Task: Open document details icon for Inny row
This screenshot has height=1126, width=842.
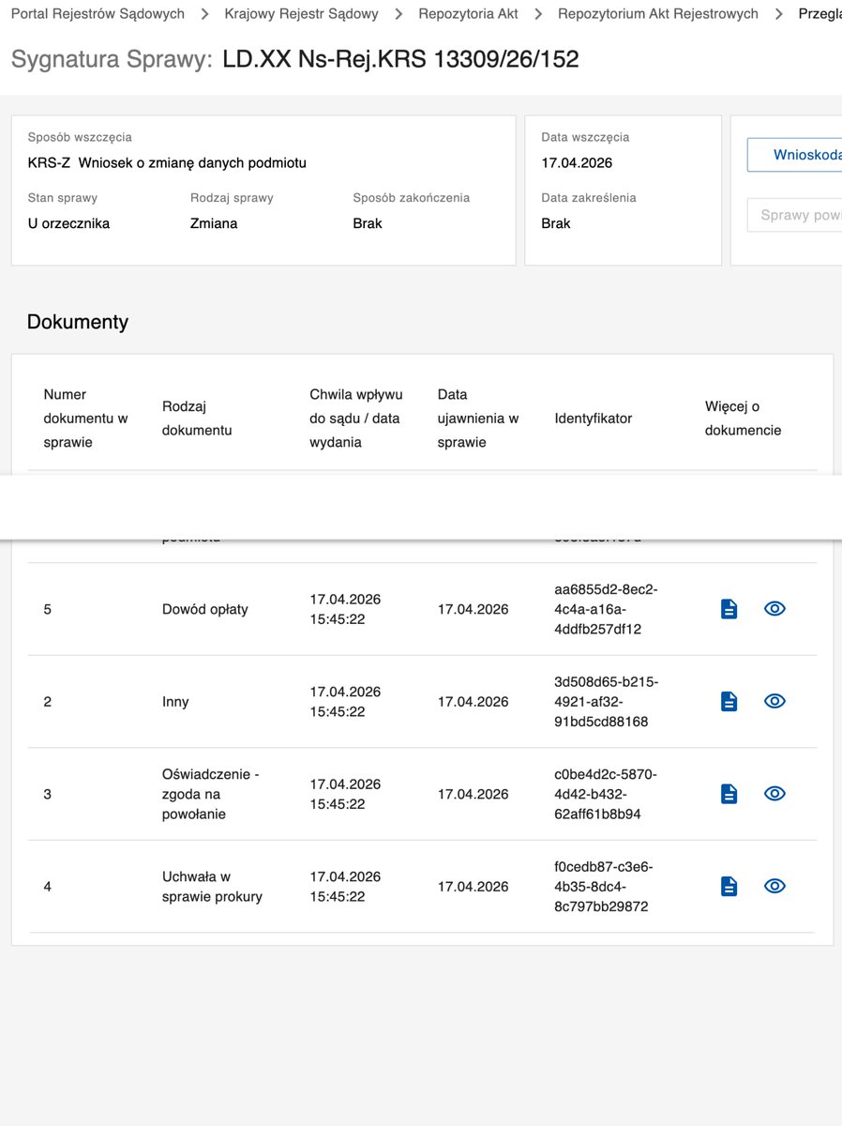Action: click(x=729, y=701)
